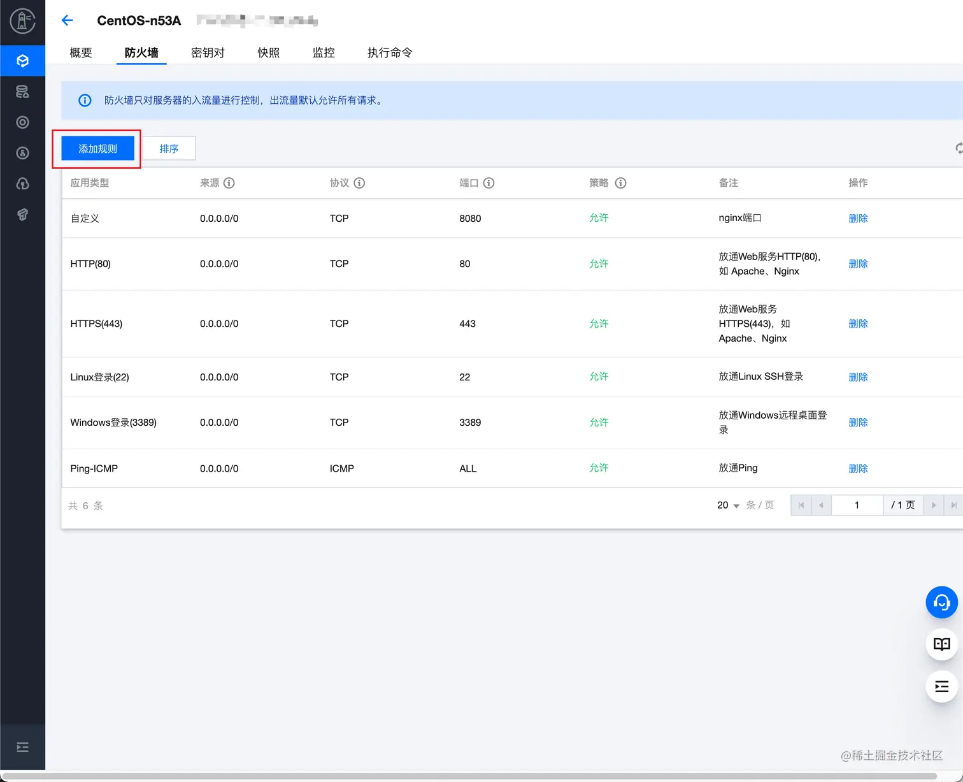The height and width of the screenshot is (782, 963).
Task: Click 应用类型 column header
Action: tap(90, 183)
